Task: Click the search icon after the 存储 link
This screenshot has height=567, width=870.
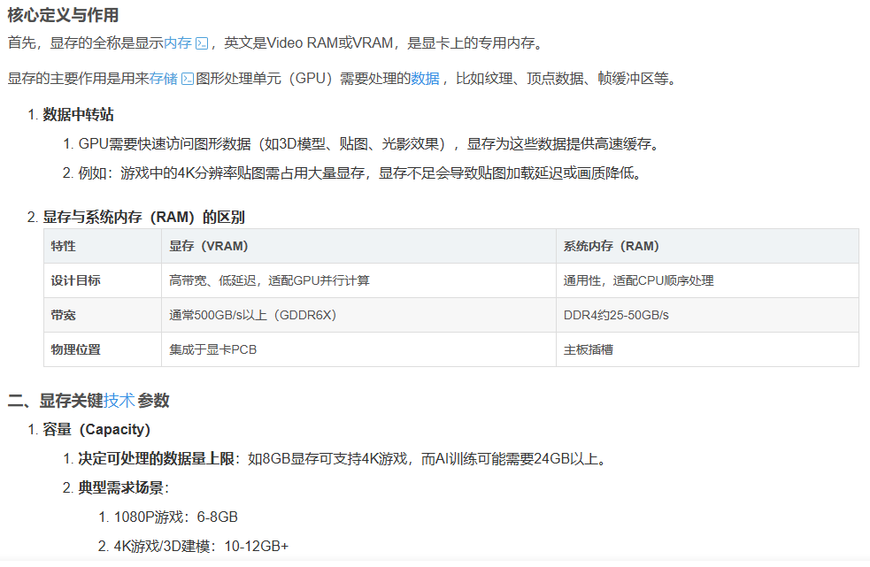Action: 187,79
